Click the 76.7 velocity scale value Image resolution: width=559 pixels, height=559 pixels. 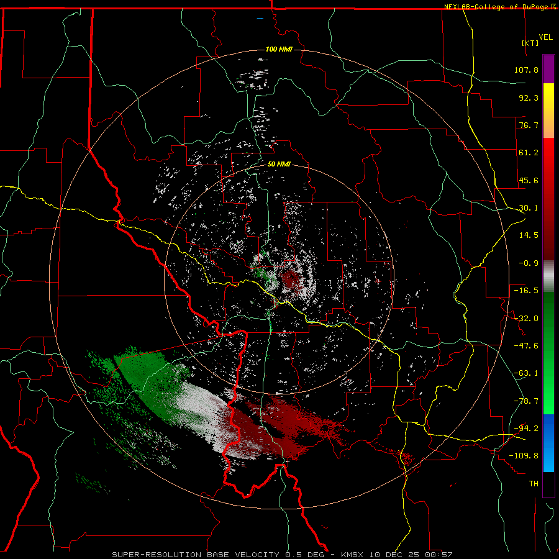click(x=529, y=125)
